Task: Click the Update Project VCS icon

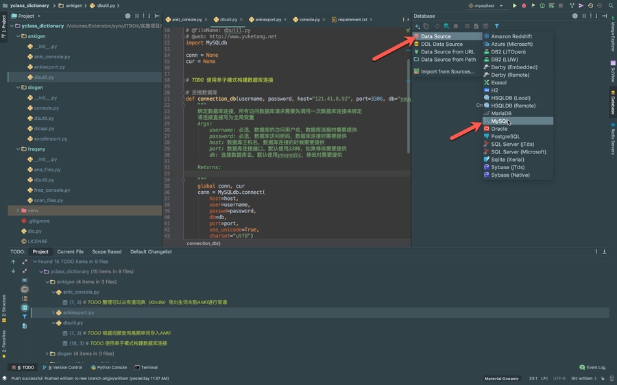Action: [x=572, y=5]
